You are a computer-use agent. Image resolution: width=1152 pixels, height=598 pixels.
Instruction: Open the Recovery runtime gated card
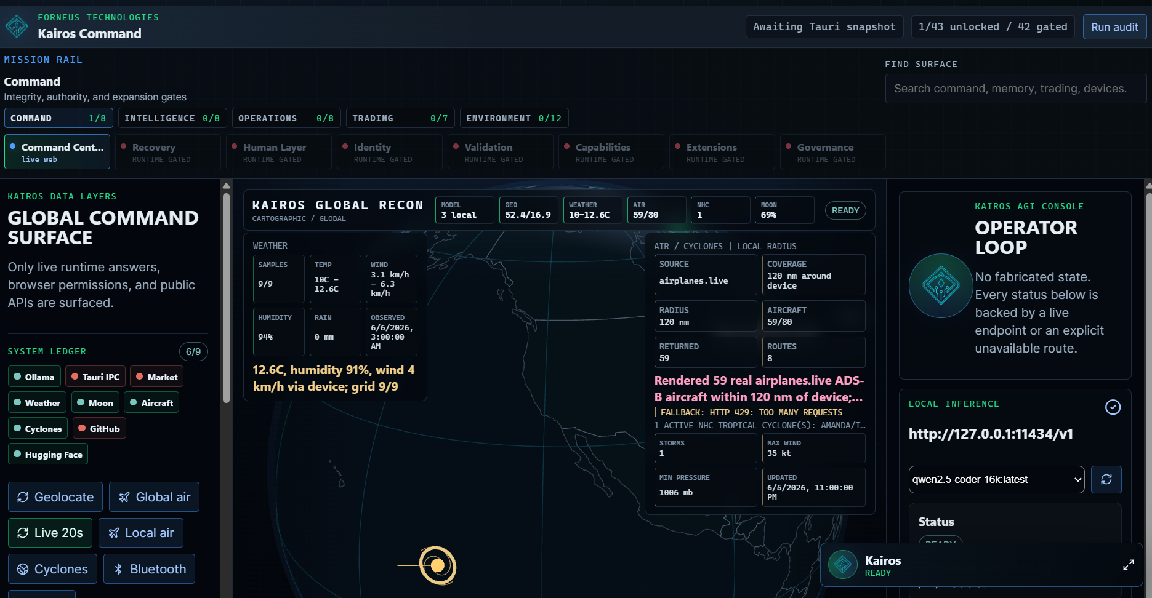point(168,152)
